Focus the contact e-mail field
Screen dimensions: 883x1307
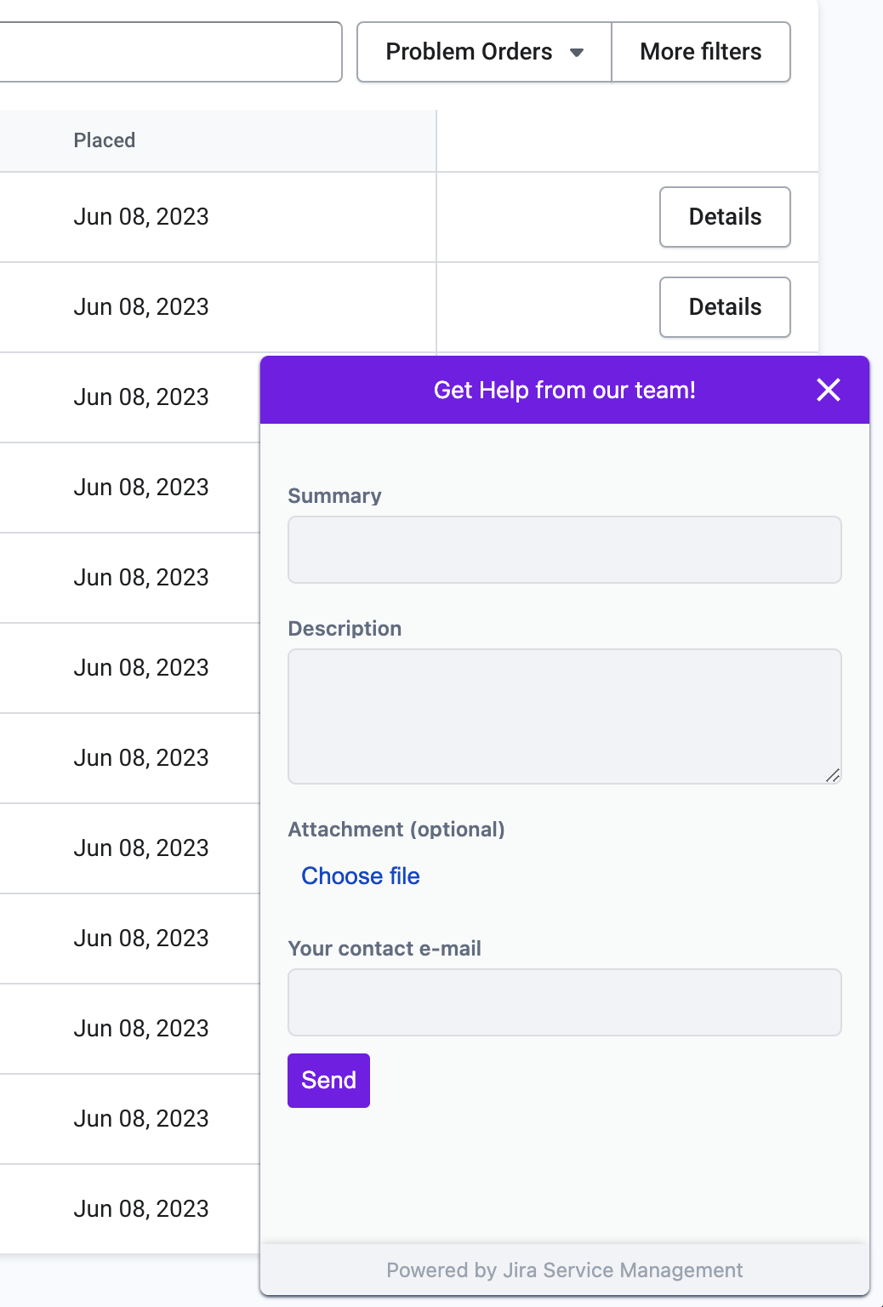point(565,1002)
